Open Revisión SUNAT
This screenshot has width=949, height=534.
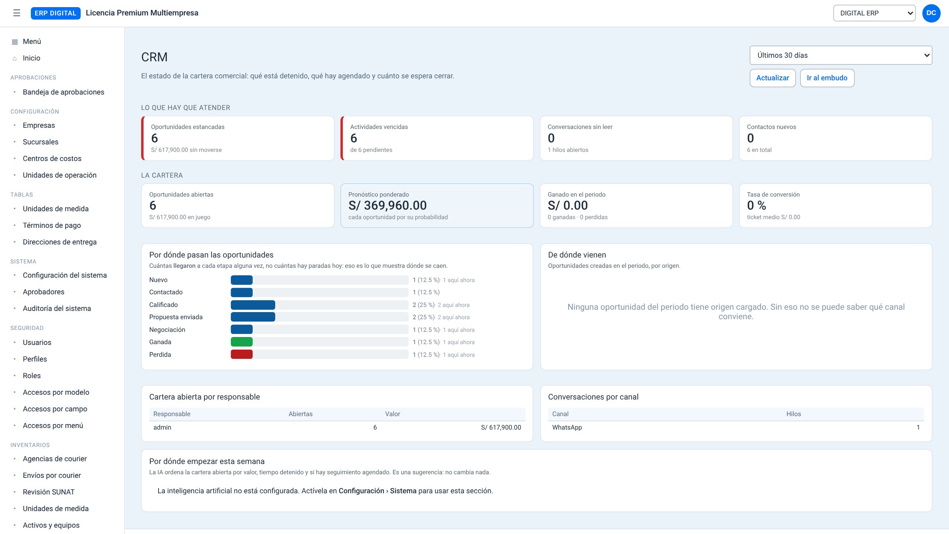tap(49, 492)
